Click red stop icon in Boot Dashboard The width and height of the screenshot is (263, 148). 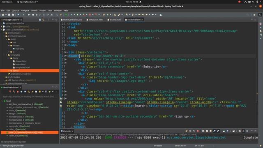[x=18, y=92]
